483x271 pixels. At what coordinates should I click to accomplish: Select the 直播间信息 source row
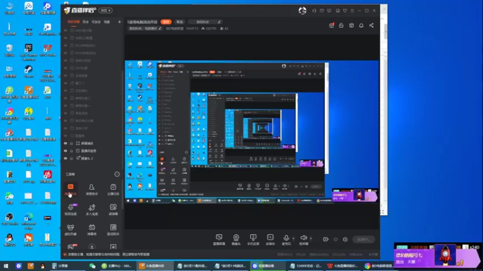(92, 151)
